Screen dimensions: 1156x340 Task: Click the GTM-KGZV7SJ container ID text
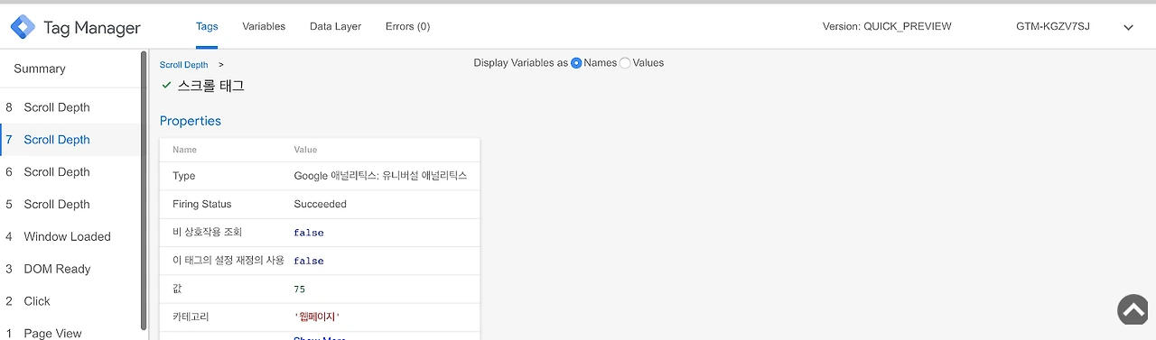point(1053,27)
